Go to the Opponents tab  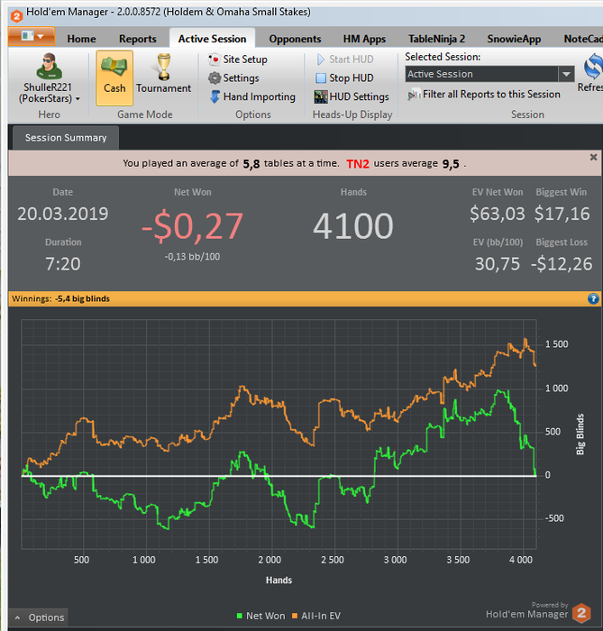coord(295,39)
